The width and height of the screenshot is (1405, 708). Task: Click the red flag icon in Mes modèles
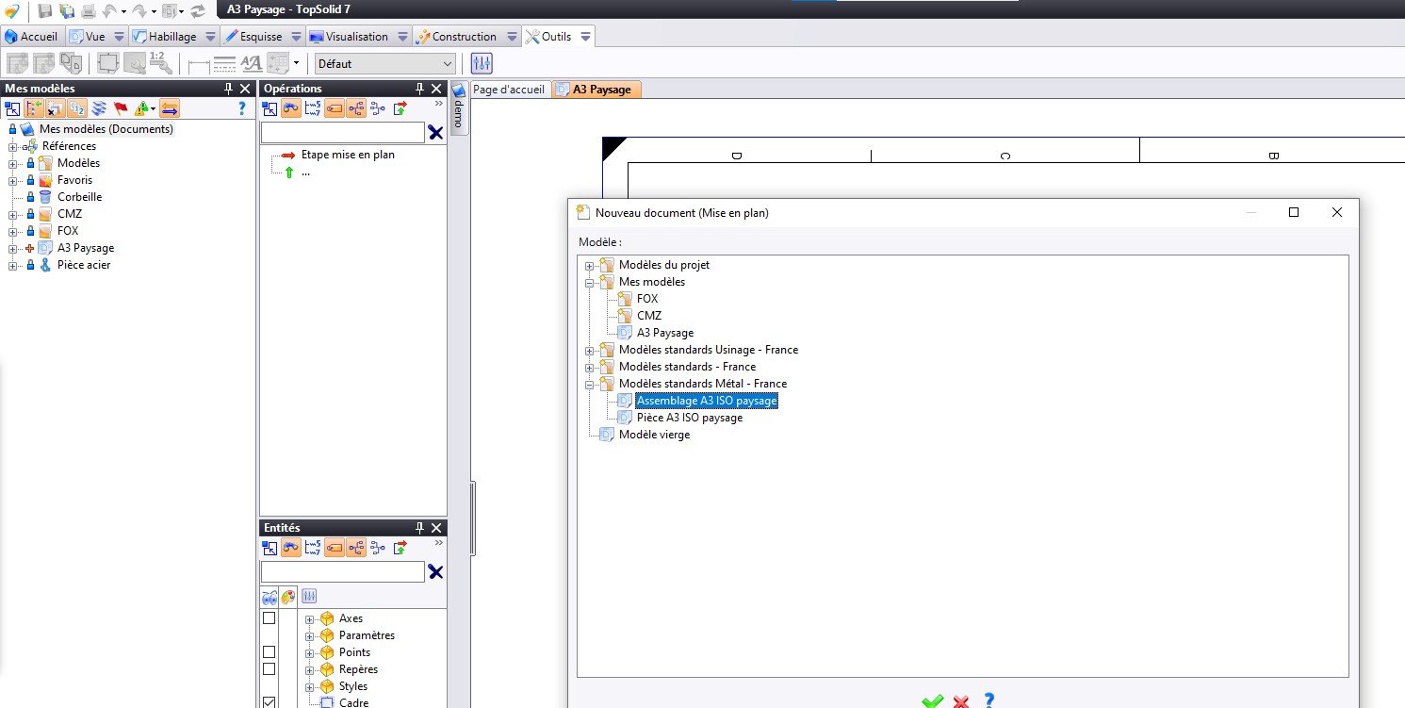pos(121,108)
